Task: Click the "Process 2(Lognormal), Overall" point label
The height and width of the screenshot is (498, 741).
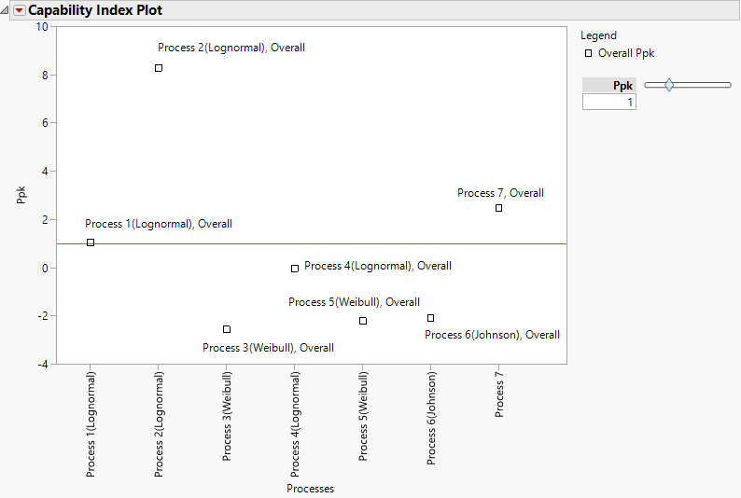Action: point(231,48)
